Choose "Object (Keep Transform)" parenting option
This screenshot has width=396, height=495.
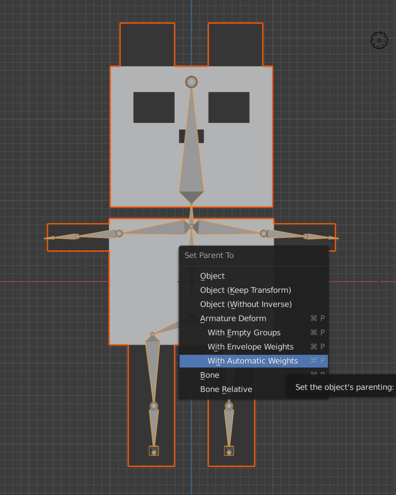(x=245, y=290)
